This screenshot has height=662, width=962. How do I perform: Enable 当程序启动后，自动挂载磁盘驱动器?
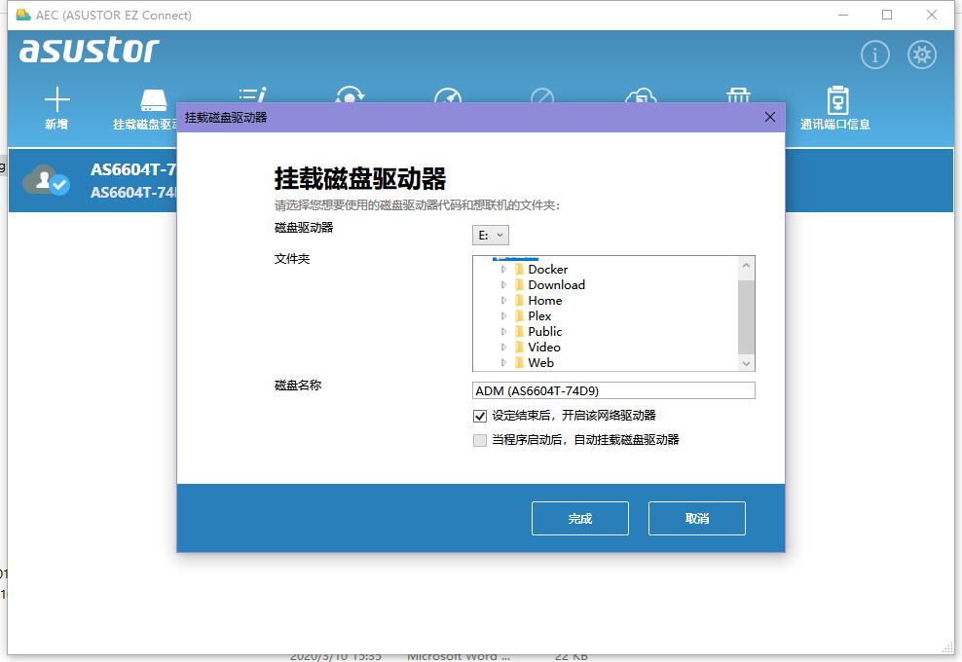tap(479, 440)
